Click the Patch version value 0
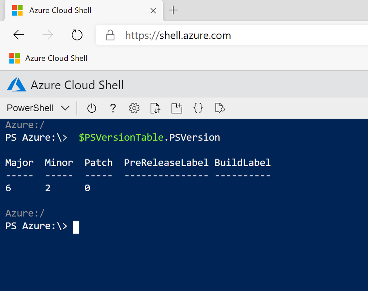This screenshot has width=368, height=291. click(x=87, y=188)
